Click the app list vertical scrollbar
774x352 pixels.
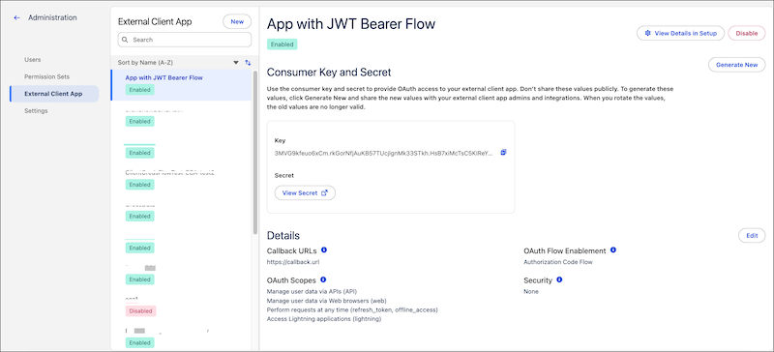pos(255,152)
